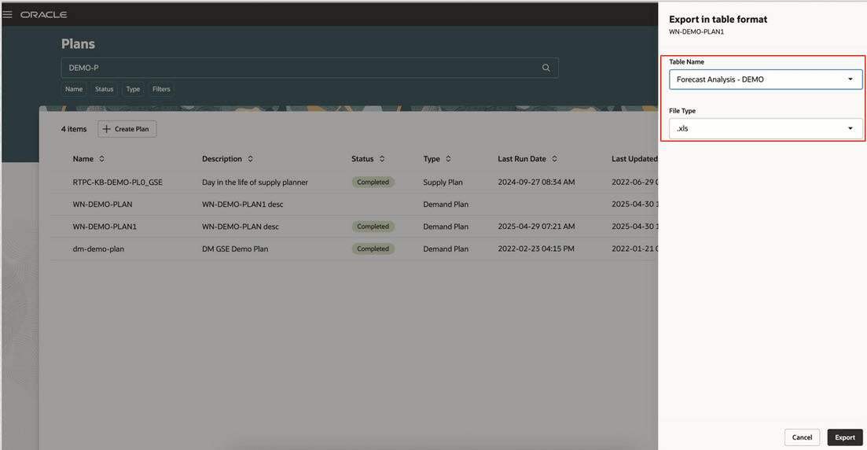Click 'Day in the life of supply planner' description
The image size is (867, 450).
255,182
